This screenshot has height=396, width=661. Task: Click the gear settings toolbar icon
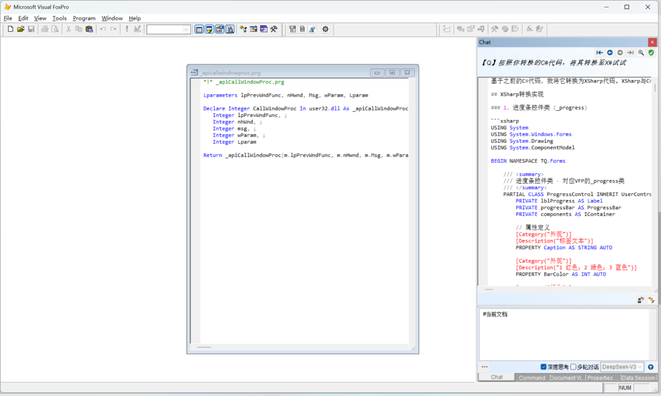coord(325,29)
